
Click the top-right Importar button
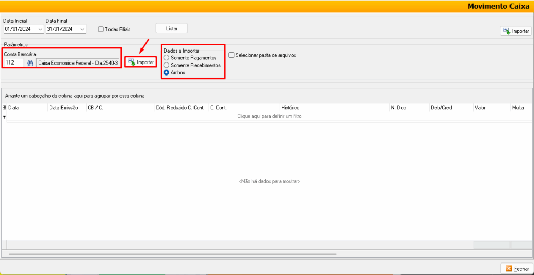point(515,31)
